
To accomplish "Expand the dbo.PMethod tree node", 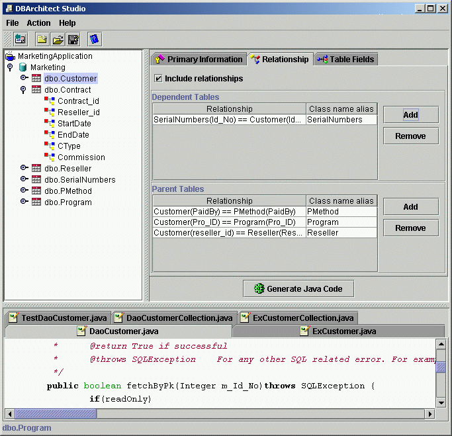I will click(x=24, y=190).
